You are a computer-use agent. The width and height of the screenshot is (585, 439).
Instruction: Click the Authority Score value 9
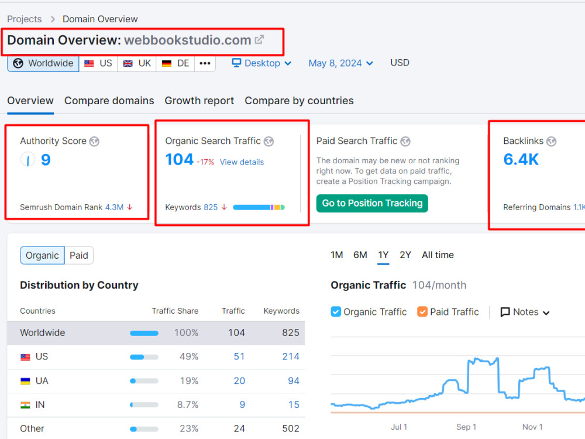[46, 160]
